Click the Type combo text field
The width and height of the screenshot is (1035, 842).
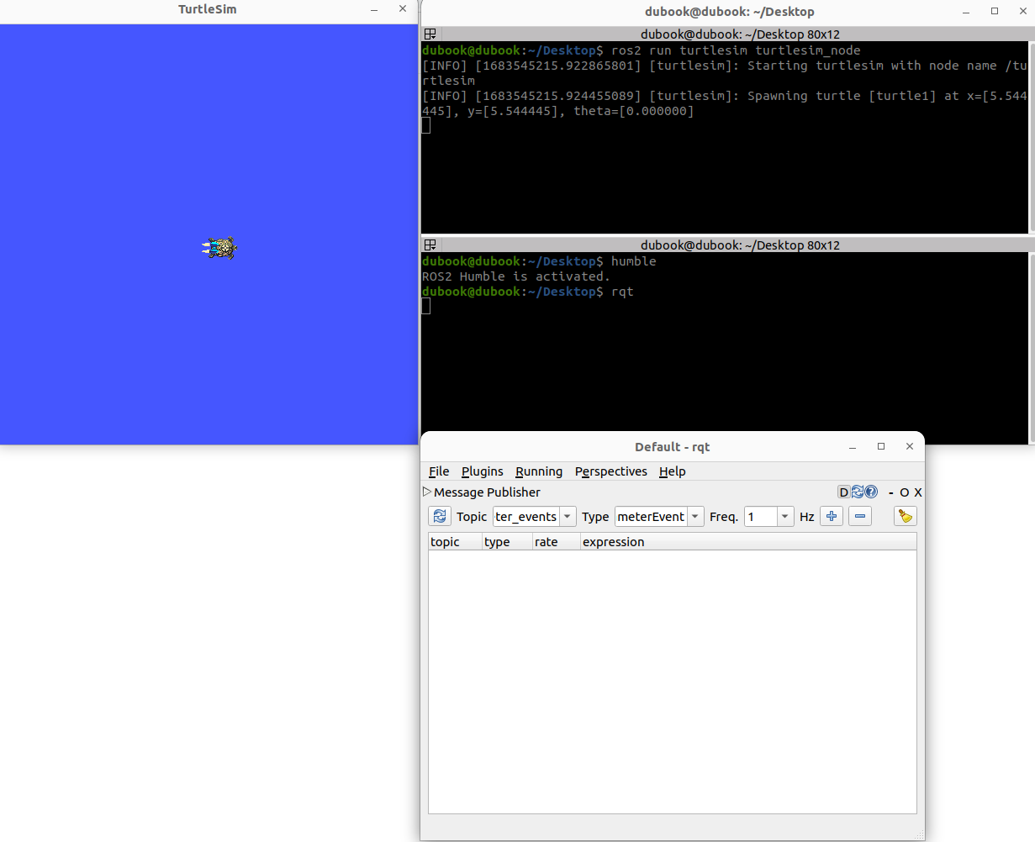pos(652,517)
